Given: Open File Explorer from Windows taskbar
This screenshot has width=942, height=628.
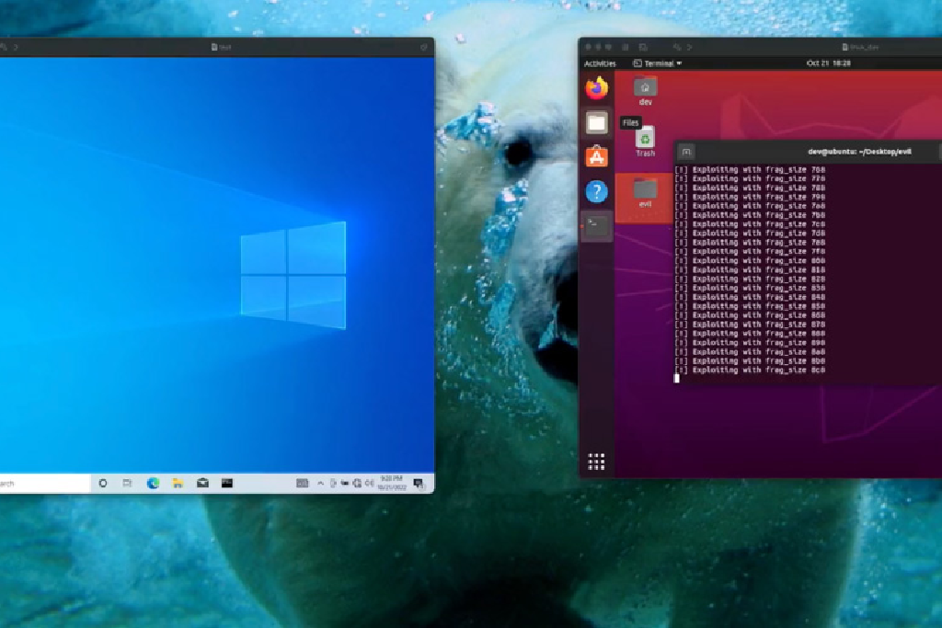Looking at the screenshot, I should click(178, 484).
